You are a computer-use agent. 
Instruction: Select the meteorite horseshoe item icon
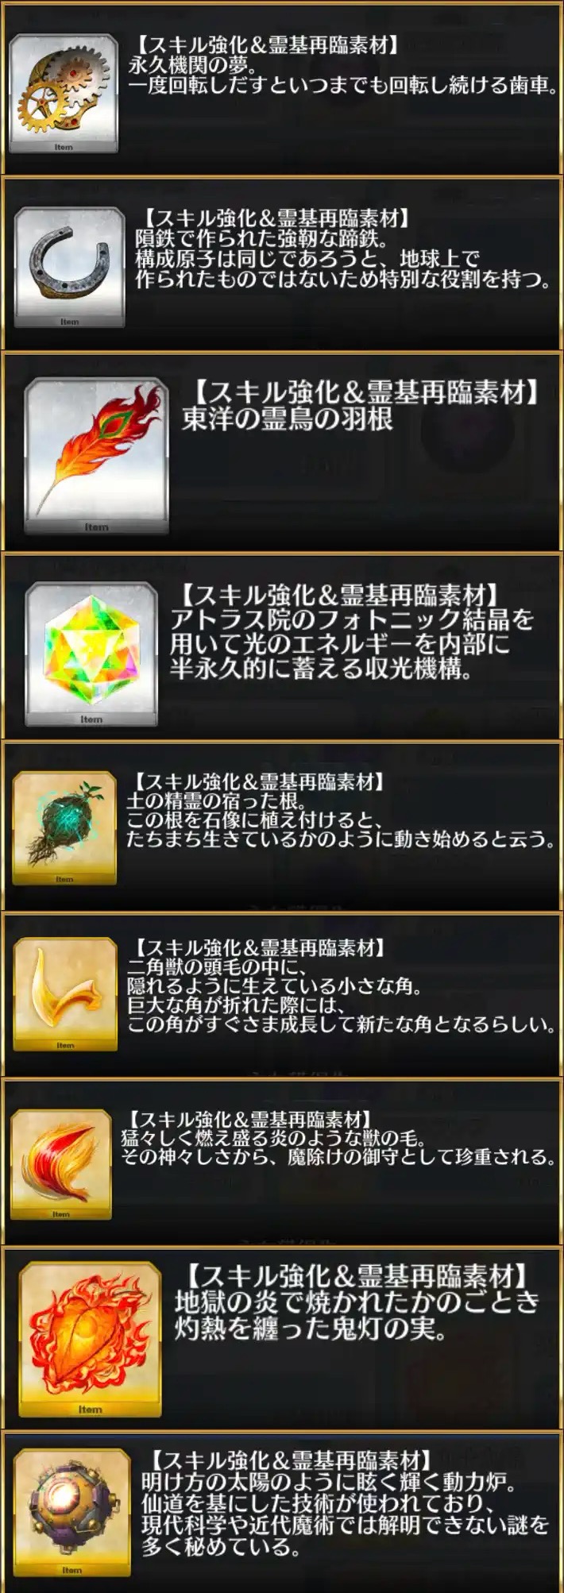point(69,268)
